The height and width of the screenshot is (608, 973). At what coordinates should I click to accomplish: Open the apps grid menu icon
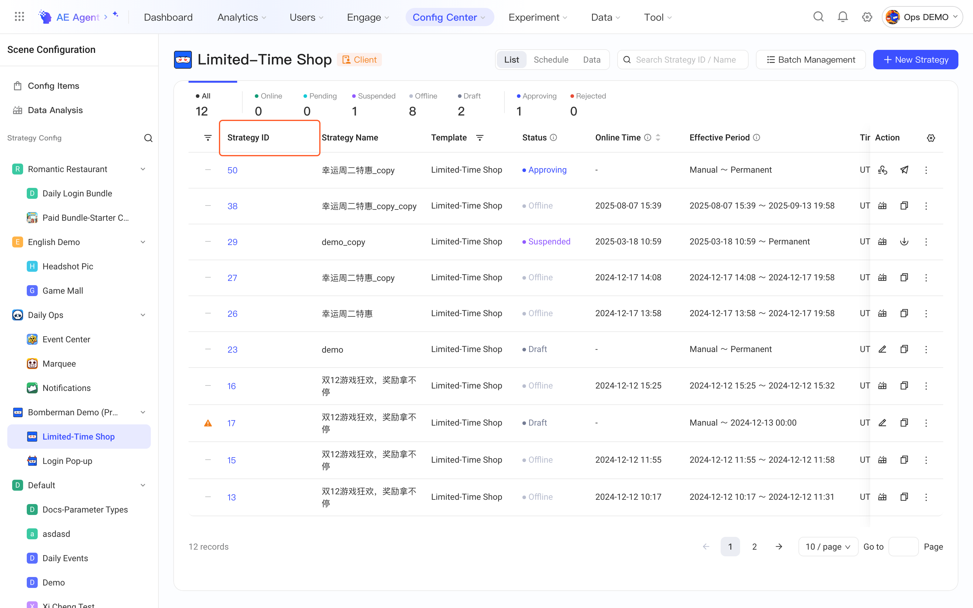[19, 17]
